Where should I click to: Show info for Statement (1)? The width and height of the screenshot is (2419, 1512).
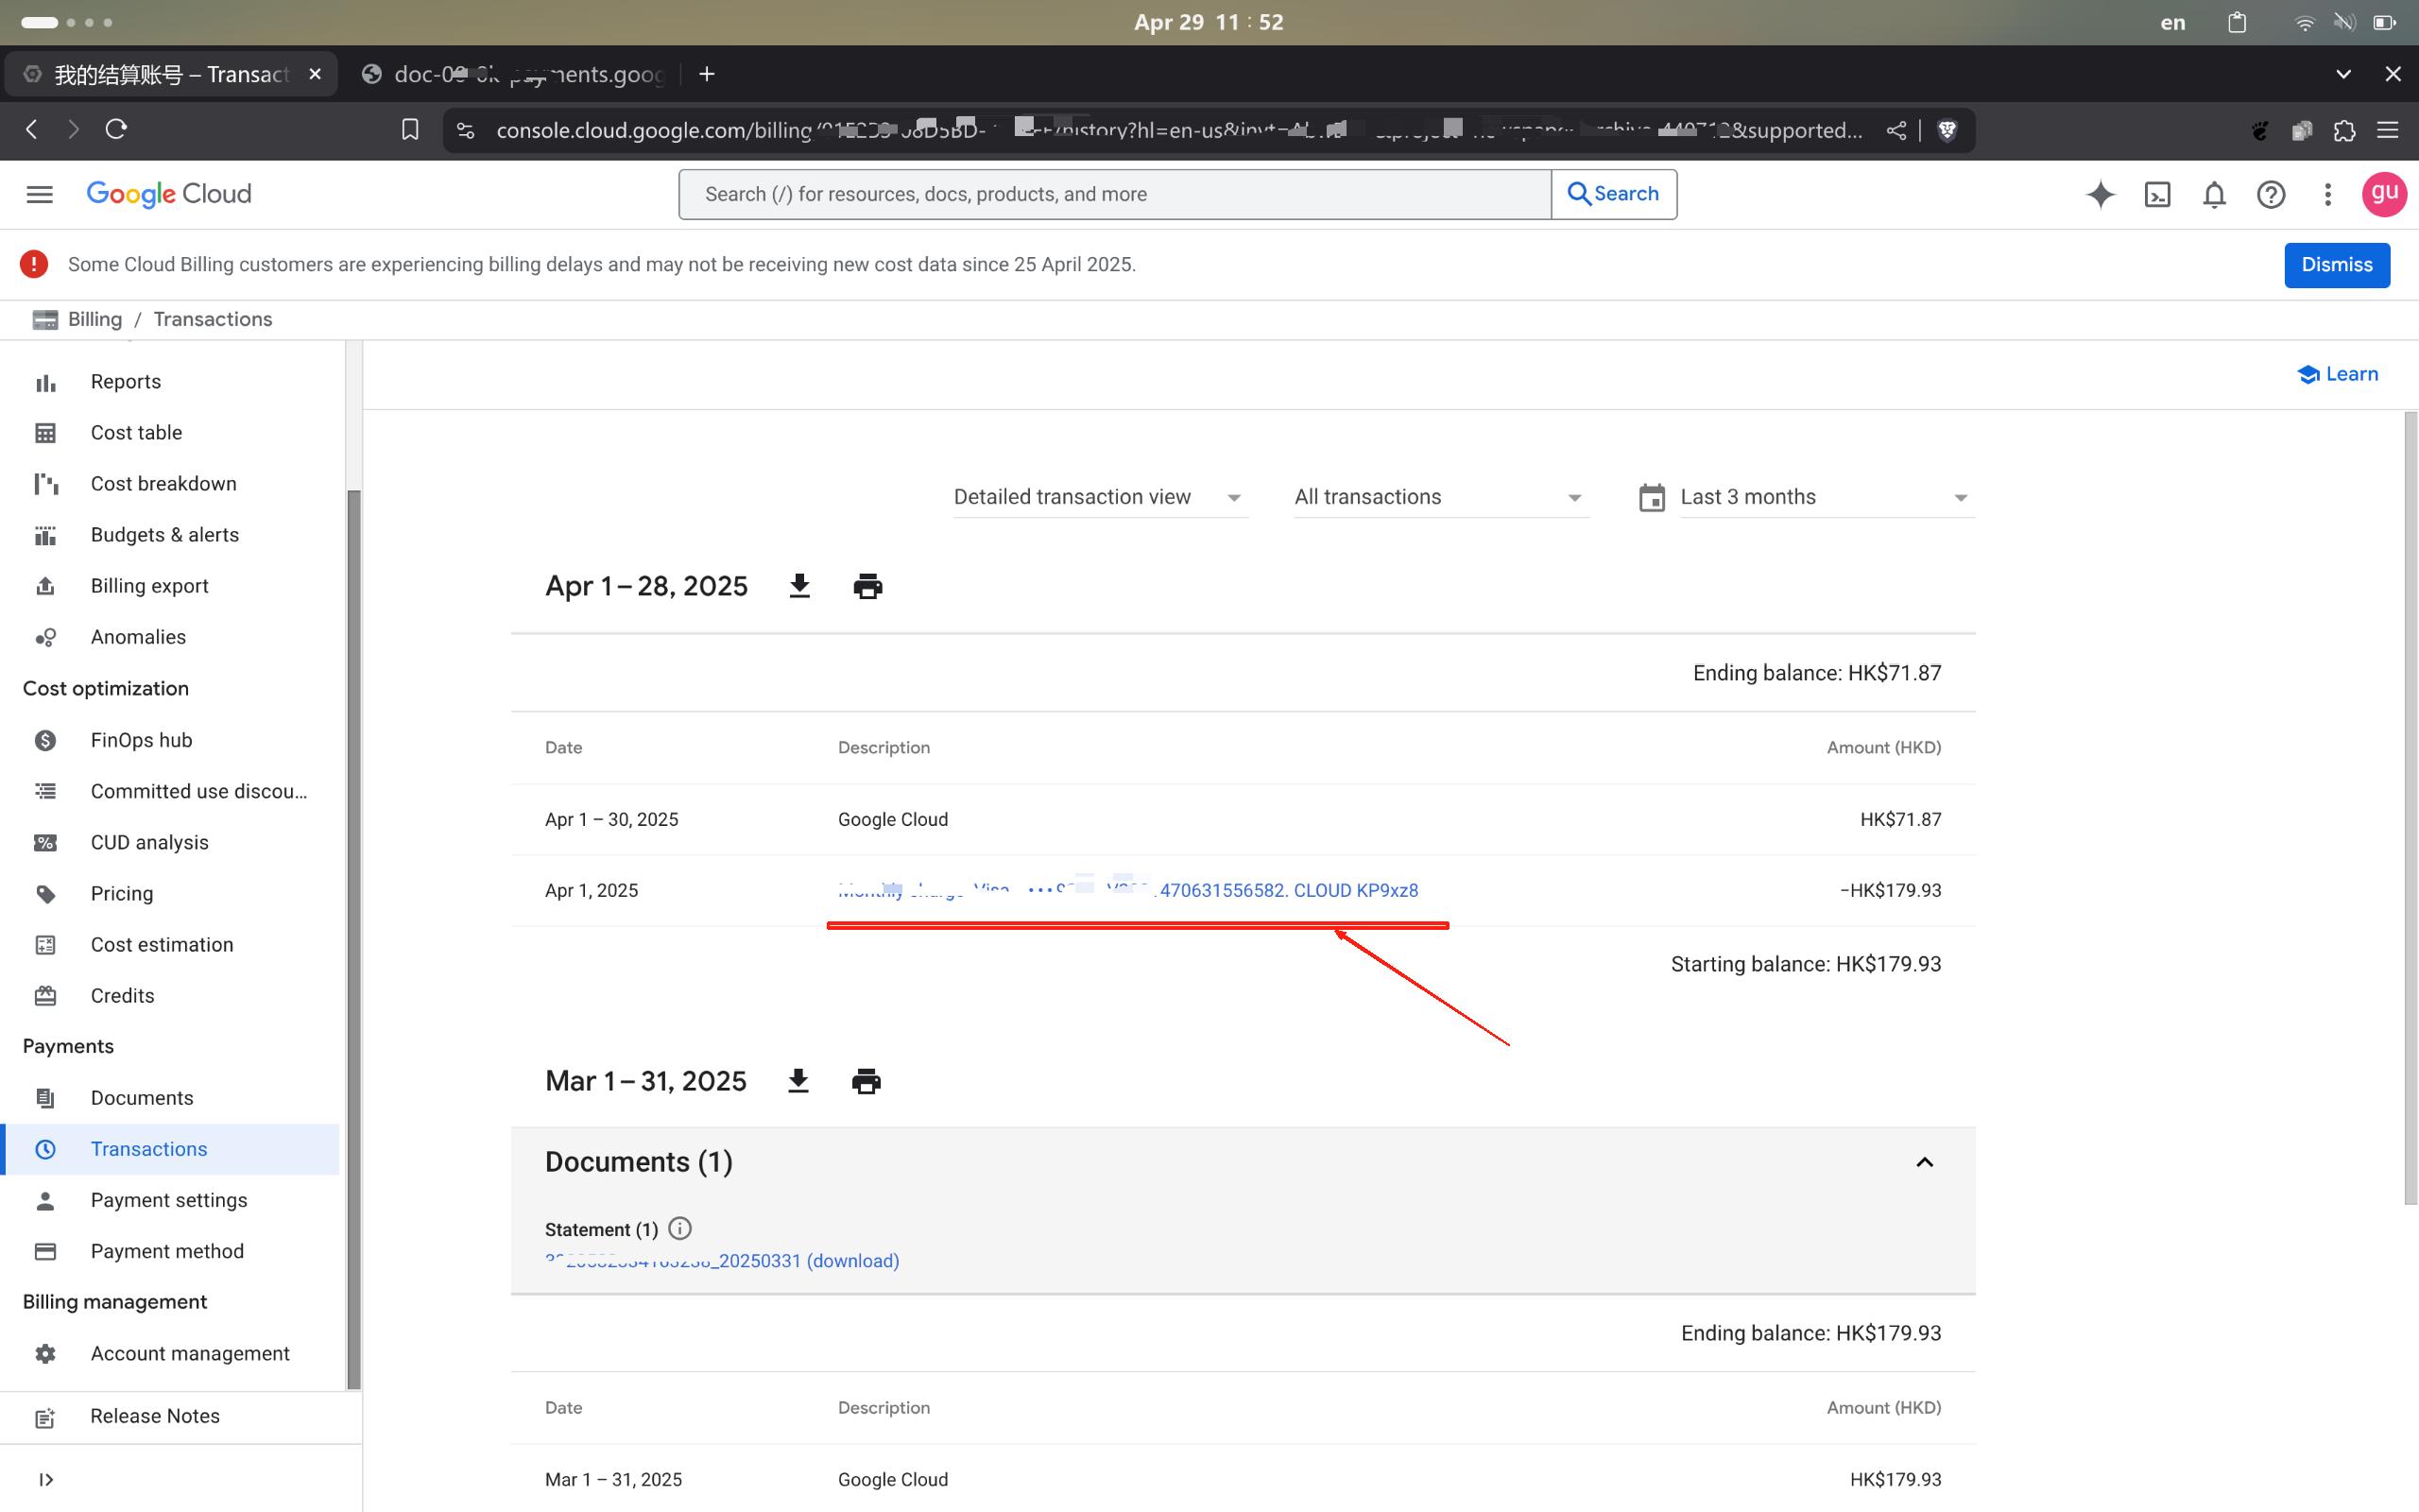pyautogui.click(x=679, y=1228)
